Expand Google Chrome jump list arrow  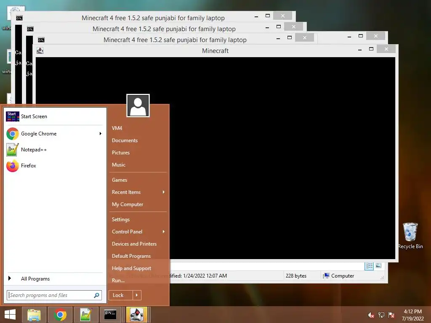(x=101, y=134)
